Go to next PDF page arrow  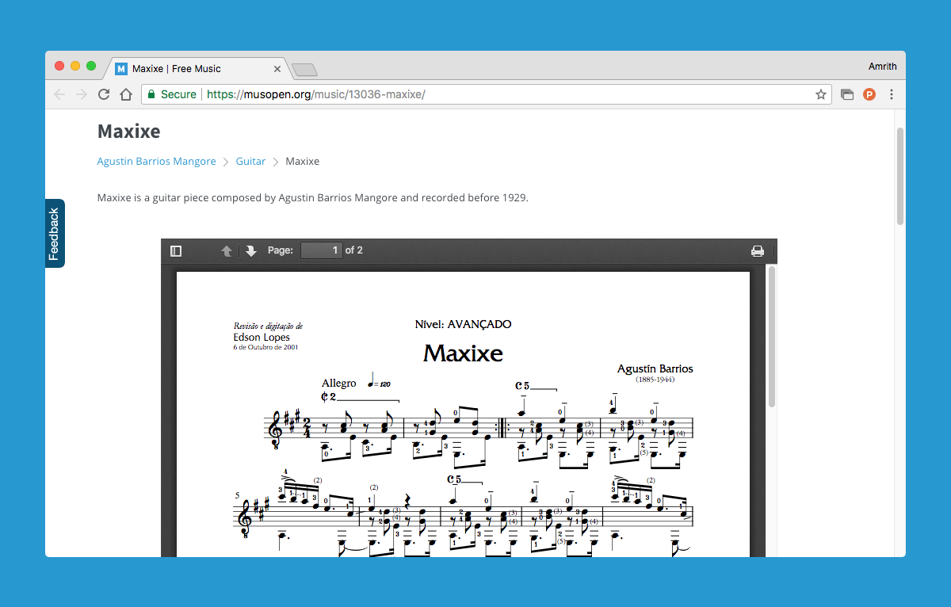tap(250, 250)
